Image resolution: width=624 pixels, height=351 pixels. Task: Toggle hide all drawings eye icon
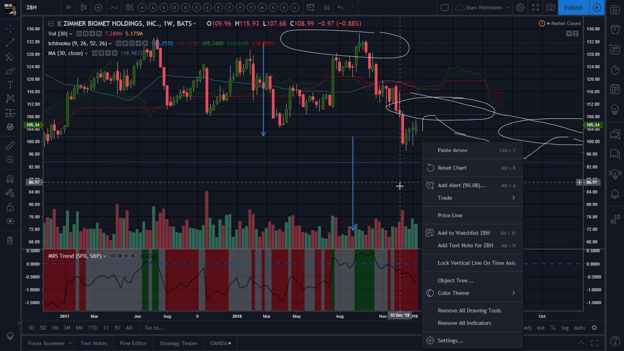pos(10,221)
